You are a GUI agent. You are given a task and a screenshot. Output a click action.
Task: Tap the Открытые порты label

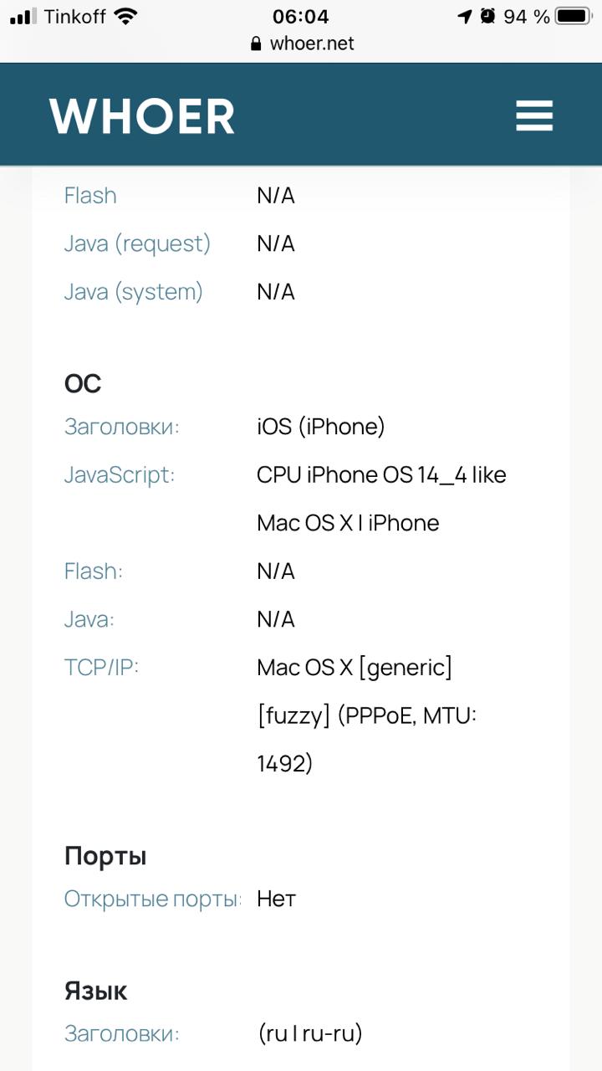(152, 899)
